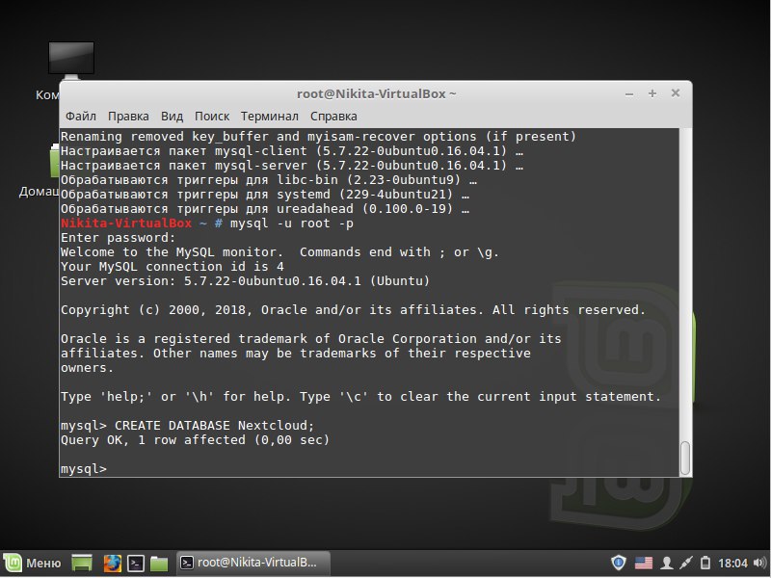Click the battery tray icon
771x578 pixels.
coord(705,563)
